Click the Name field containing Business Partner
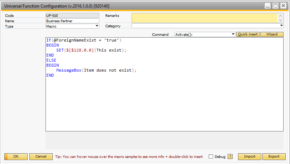The width and height of the screenshot is (290, 164). click(x=72, y=21)
